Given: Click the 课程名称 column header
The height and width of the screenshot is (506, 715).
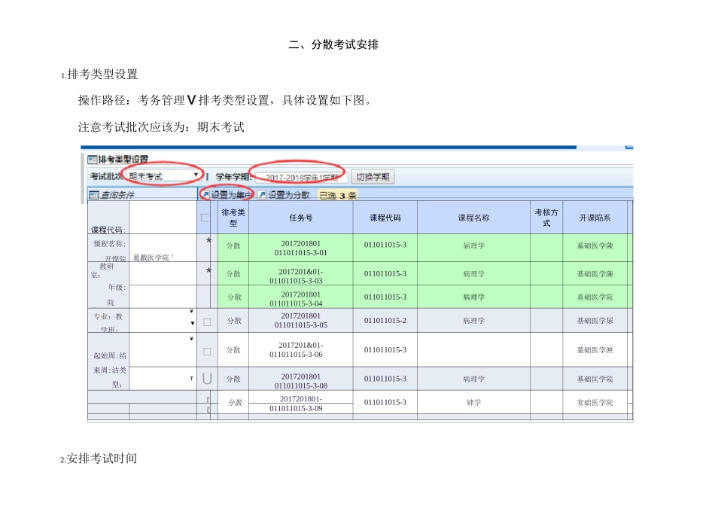Looking at the screenshot, I should point(473,218).
